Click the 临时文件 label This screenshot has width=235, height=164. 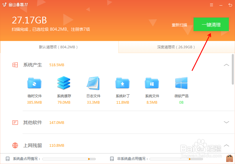click(x=34, y=96)
